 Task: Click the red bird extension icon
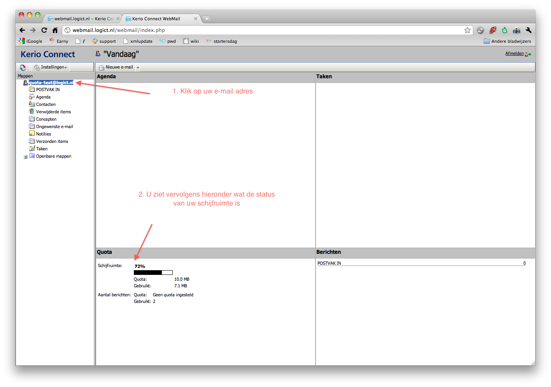(x=493, y=30)
